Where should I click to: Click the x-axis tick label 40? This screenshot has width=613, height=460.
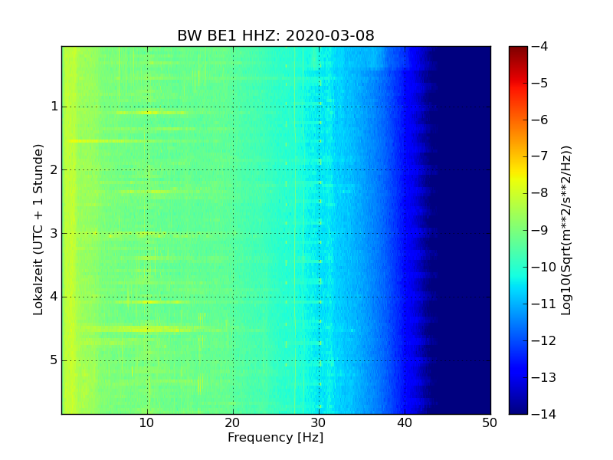tap(405, 423)
